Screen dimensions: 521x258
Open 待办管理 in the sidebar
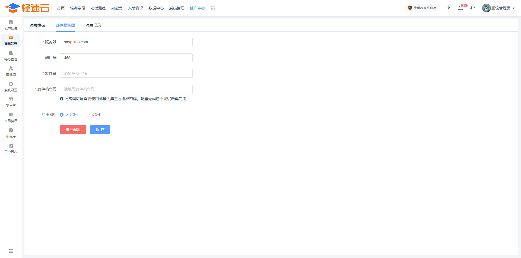(x=11, y=56)
